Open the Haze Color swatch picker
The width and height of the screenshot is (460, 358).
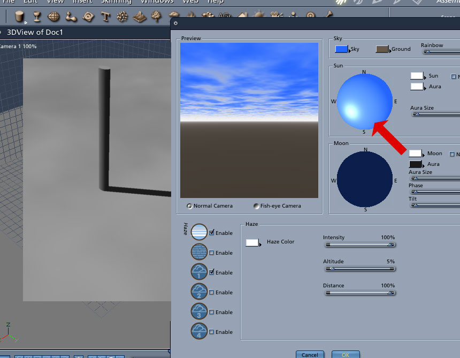coord(253,242)
